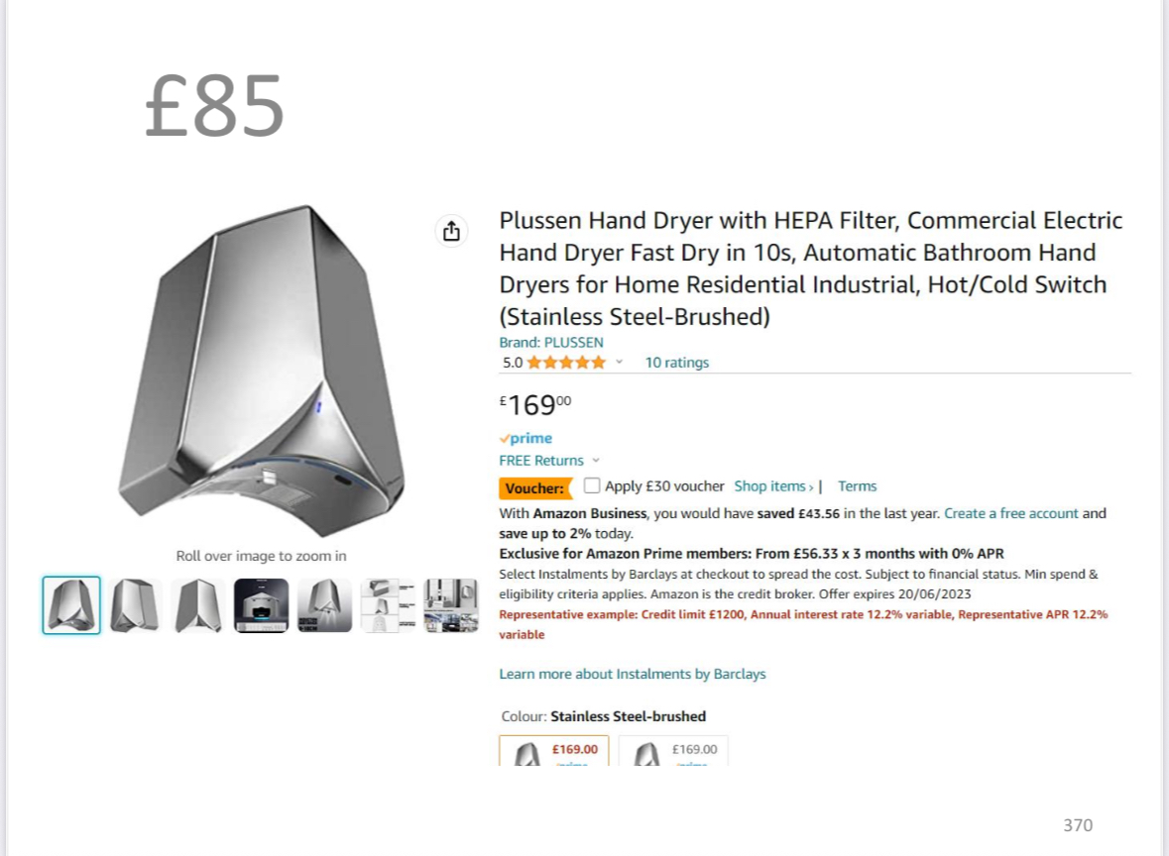The width and height of the screenshot is (1169, 856).
Task: Select the third product thumbnail
Action: [x=198, y=605]
